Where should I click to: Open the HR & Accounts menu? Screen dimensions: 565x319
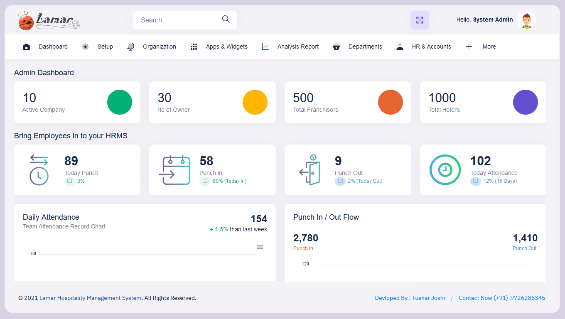431,47
